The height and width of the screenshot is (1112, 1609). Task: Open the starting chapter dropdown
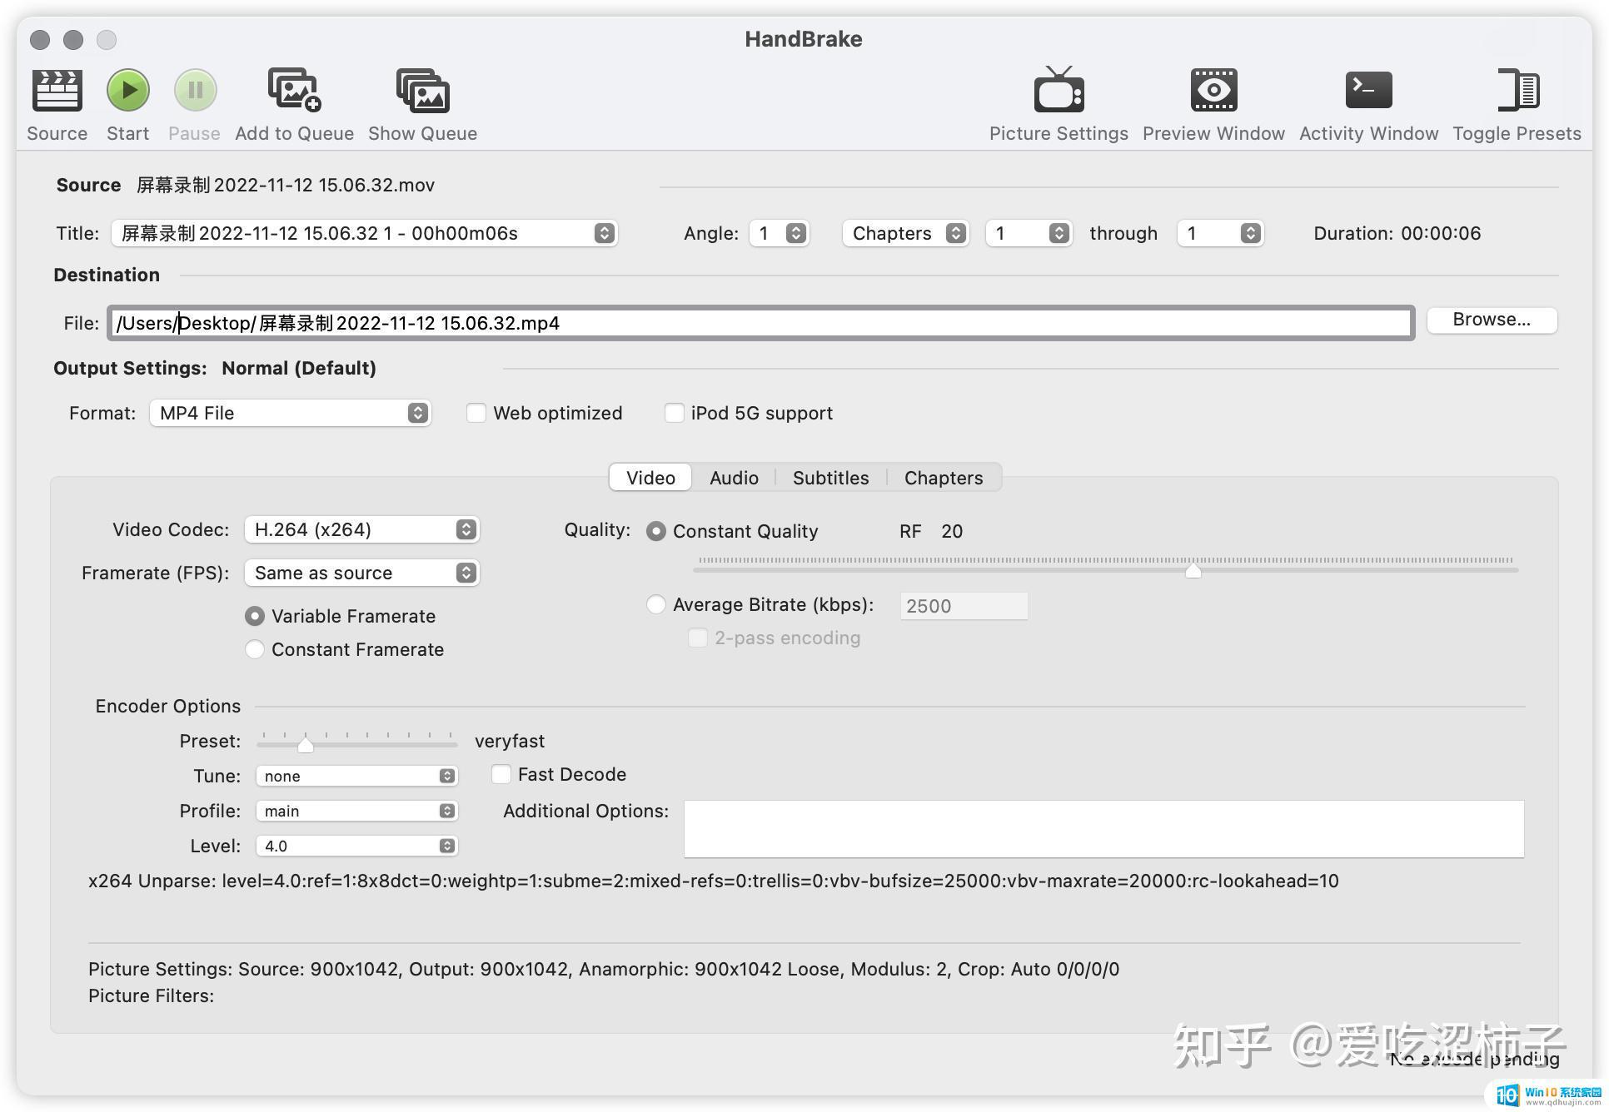point(1028,233)
